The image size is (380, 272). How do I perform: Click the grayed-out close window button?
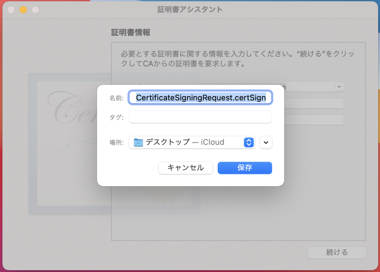[11, 10]
